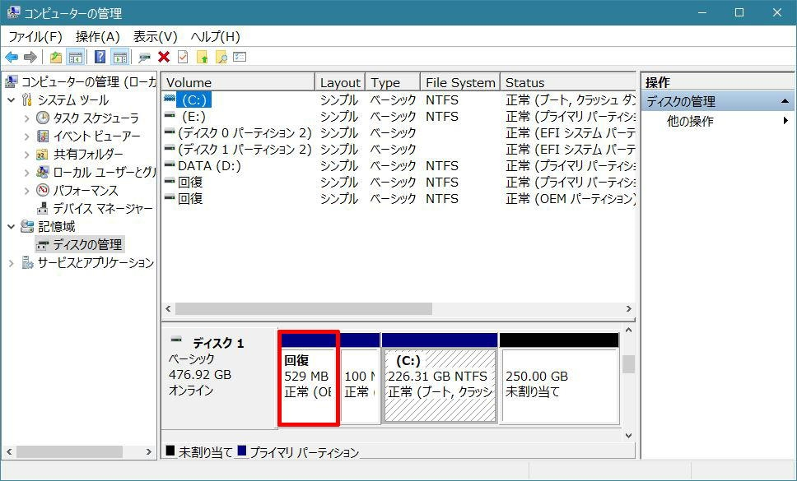Viewport: 797px width, 481px height.
Task: Click the checklist settings toolbar icon
Action: (240, 57)
